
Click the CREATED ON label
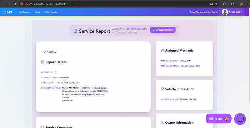48,82
